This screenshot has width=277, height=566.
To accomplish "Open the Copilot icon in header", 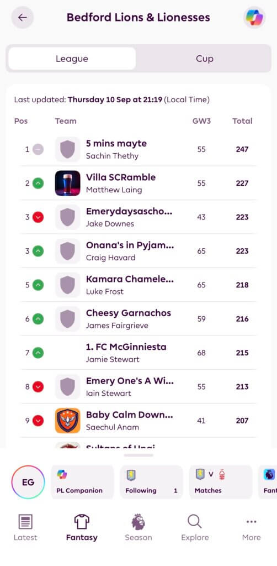I will [x=254, y=17].
